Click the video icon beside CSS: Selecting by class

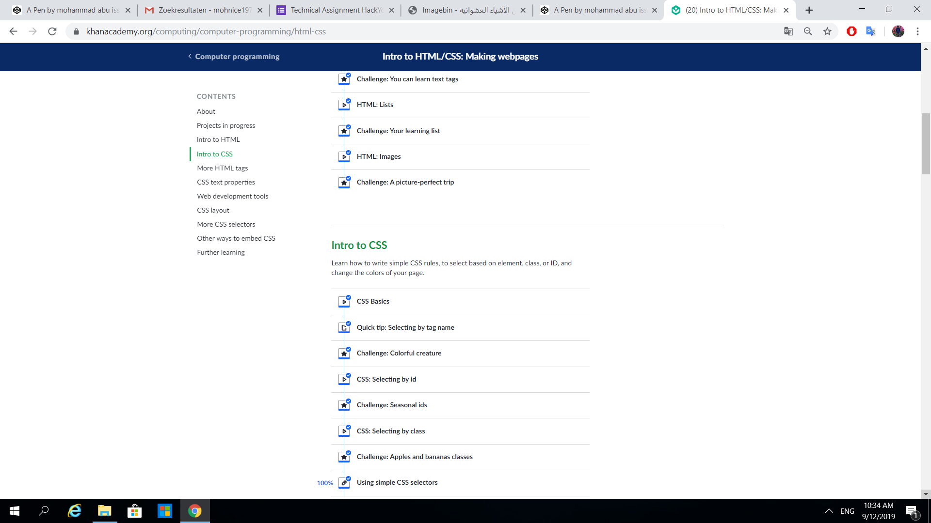pyautogui.click(x=344, y=431)
